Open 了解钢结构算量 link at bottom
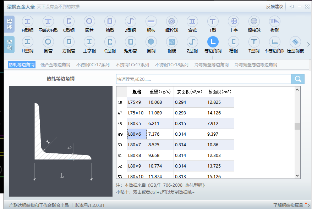Screen dimensions: 312x209 tap(288, 205)
